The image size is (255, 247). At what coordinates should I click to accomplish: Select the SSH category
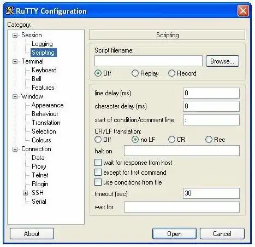(x=38, y=193)
